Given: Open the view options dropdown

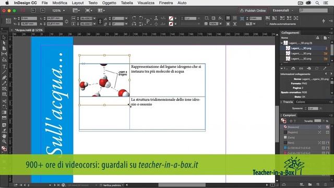Looking at the screenshot, I should (x=76, y=10).
